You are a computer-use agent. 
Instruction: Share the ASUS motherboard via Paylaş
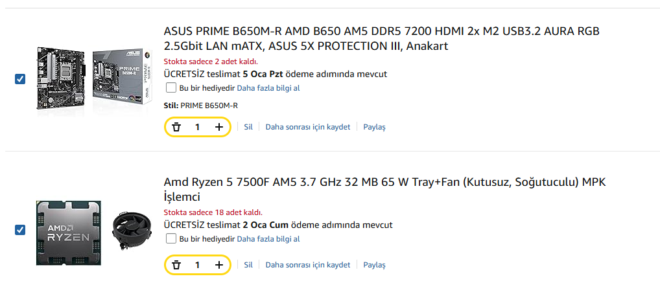(x=374, y=127)
